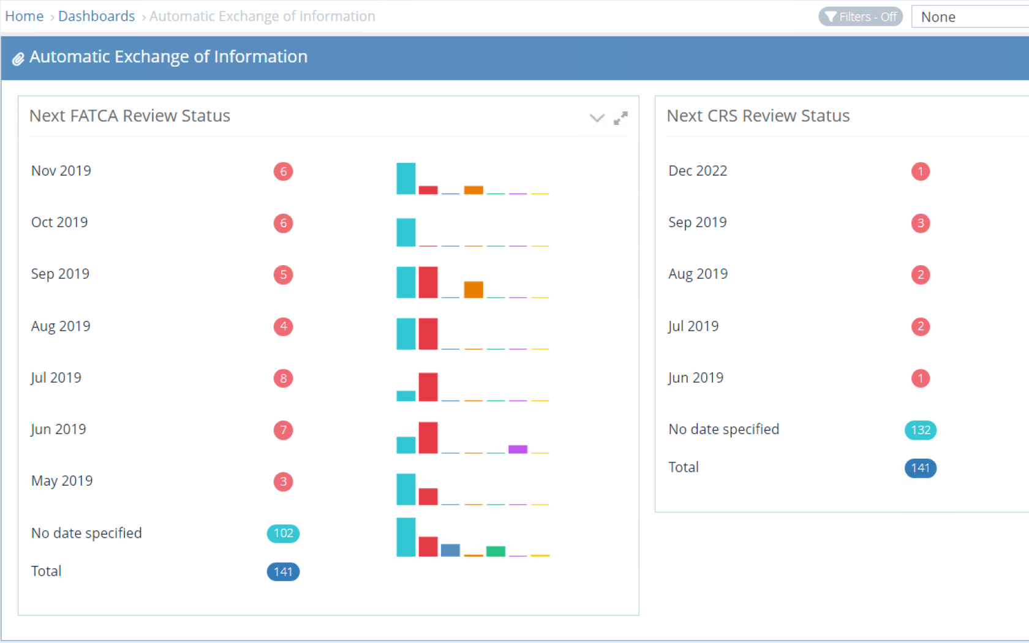Click the Jul 2019 FATCA badge showing 8
1029x643 pixels.
pyautogui.click(x=283, y=378)
